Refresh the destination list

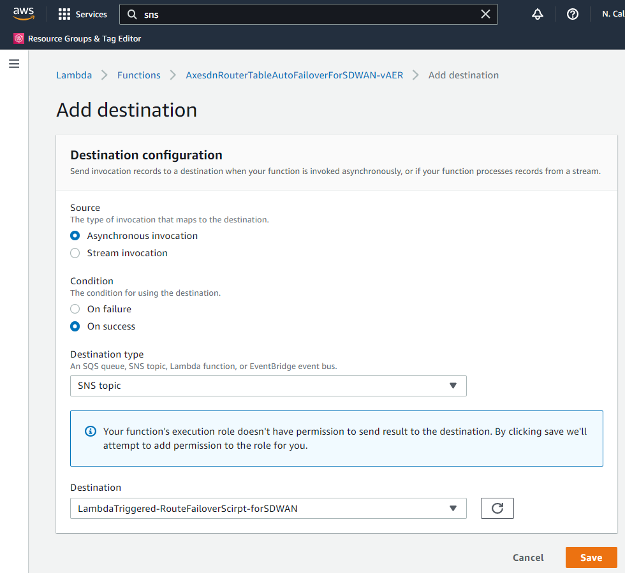coord(497,508)
